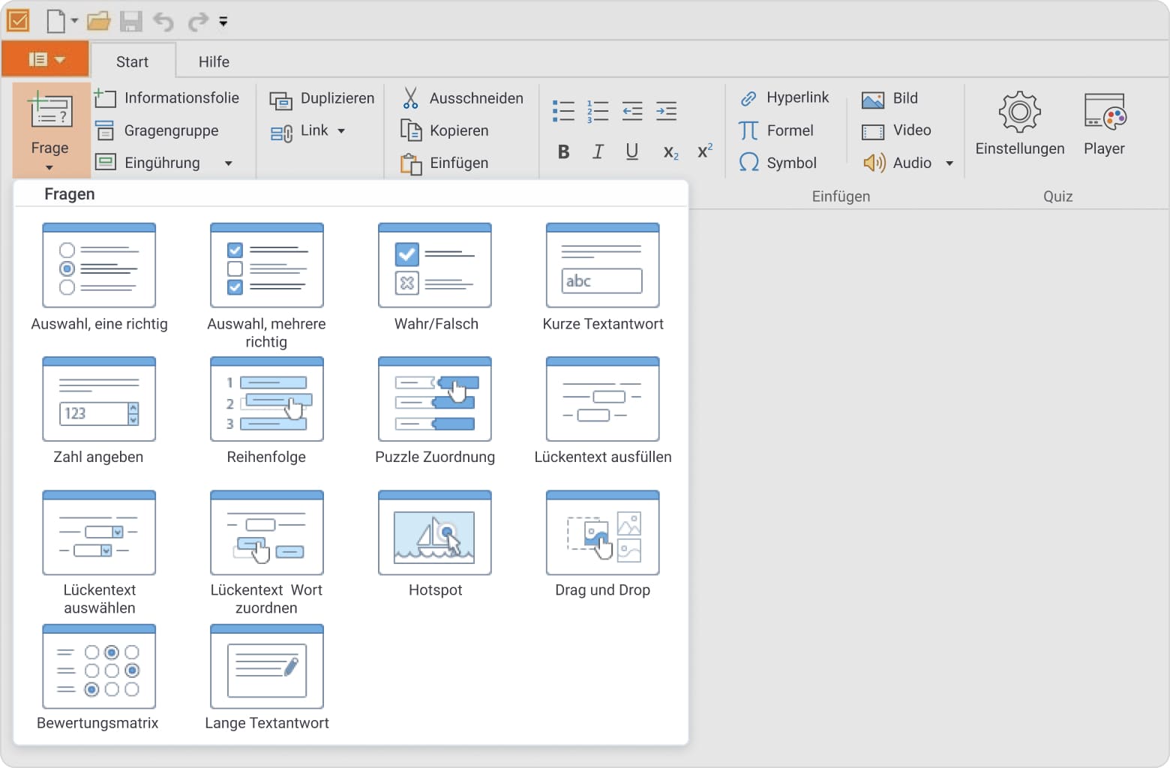The height and width of the screenshot is (768, 1170).
Task: Expand the Link dropdown
Action: pyautogui.click(x=342, y=130)
